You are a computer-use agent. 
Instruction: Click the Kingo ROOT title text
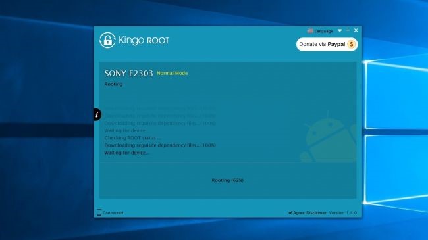(x=144, y=40)
